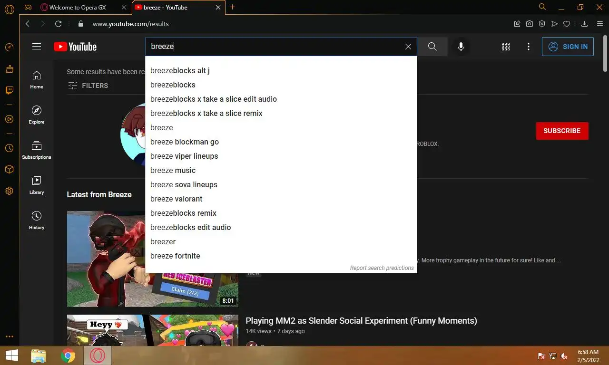This screenshot has width=609, height=365.
Task: Open the Heyy video thumbnail
Action: click(152, 330)
